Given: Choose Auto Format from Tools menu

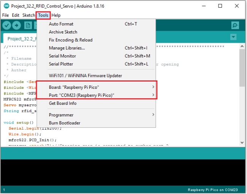Looking at the screenshot, I should point(96,24).
